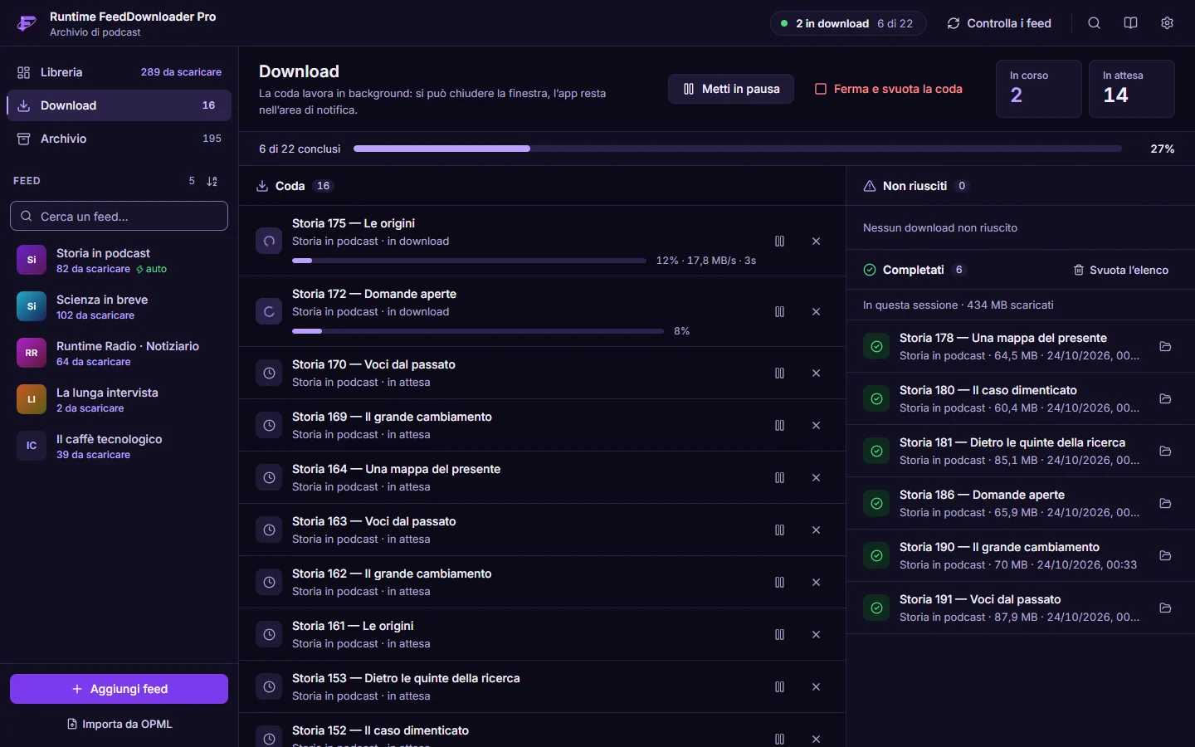The height and width of the screenshot is (747, 1195).
Task: Click Metti in pausa button
Action: tap(731, 89)
